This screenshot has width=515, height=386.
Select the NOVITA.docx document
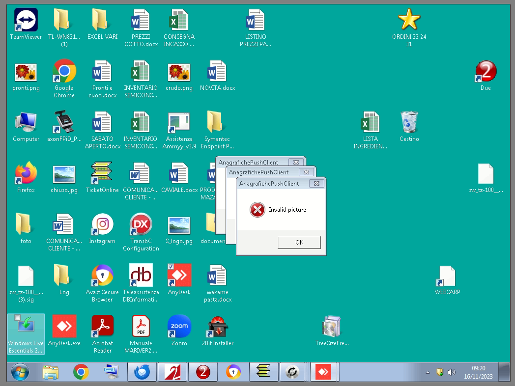[217, 76]
